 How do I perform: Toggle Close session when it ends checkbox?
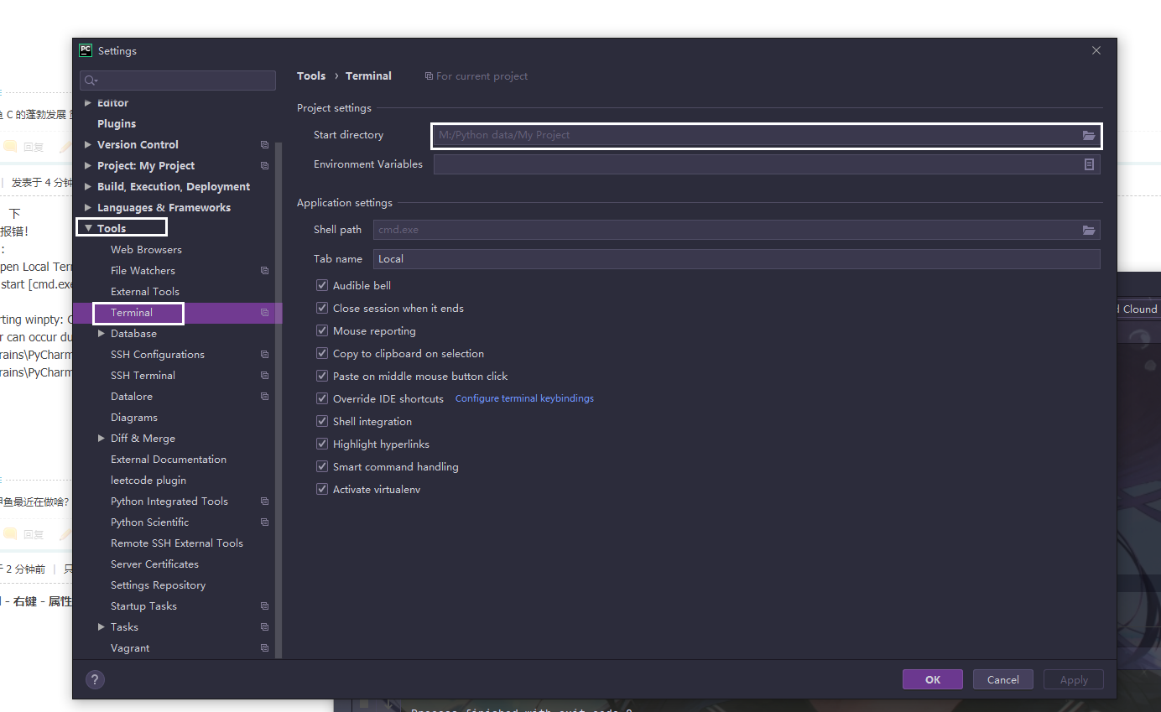[x=322, y=309]
